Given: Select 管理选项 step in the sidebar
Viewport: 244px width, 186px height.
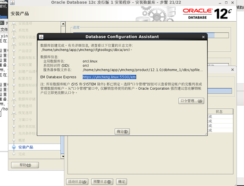Looking at the screenshot, I should coord(25,106).
